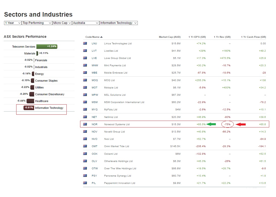Image resolution: width=276 pixels, height=197 pixels.
Task: Click the flag icon beside NVO
Action: pyautogui.click(x=85, y=139)
